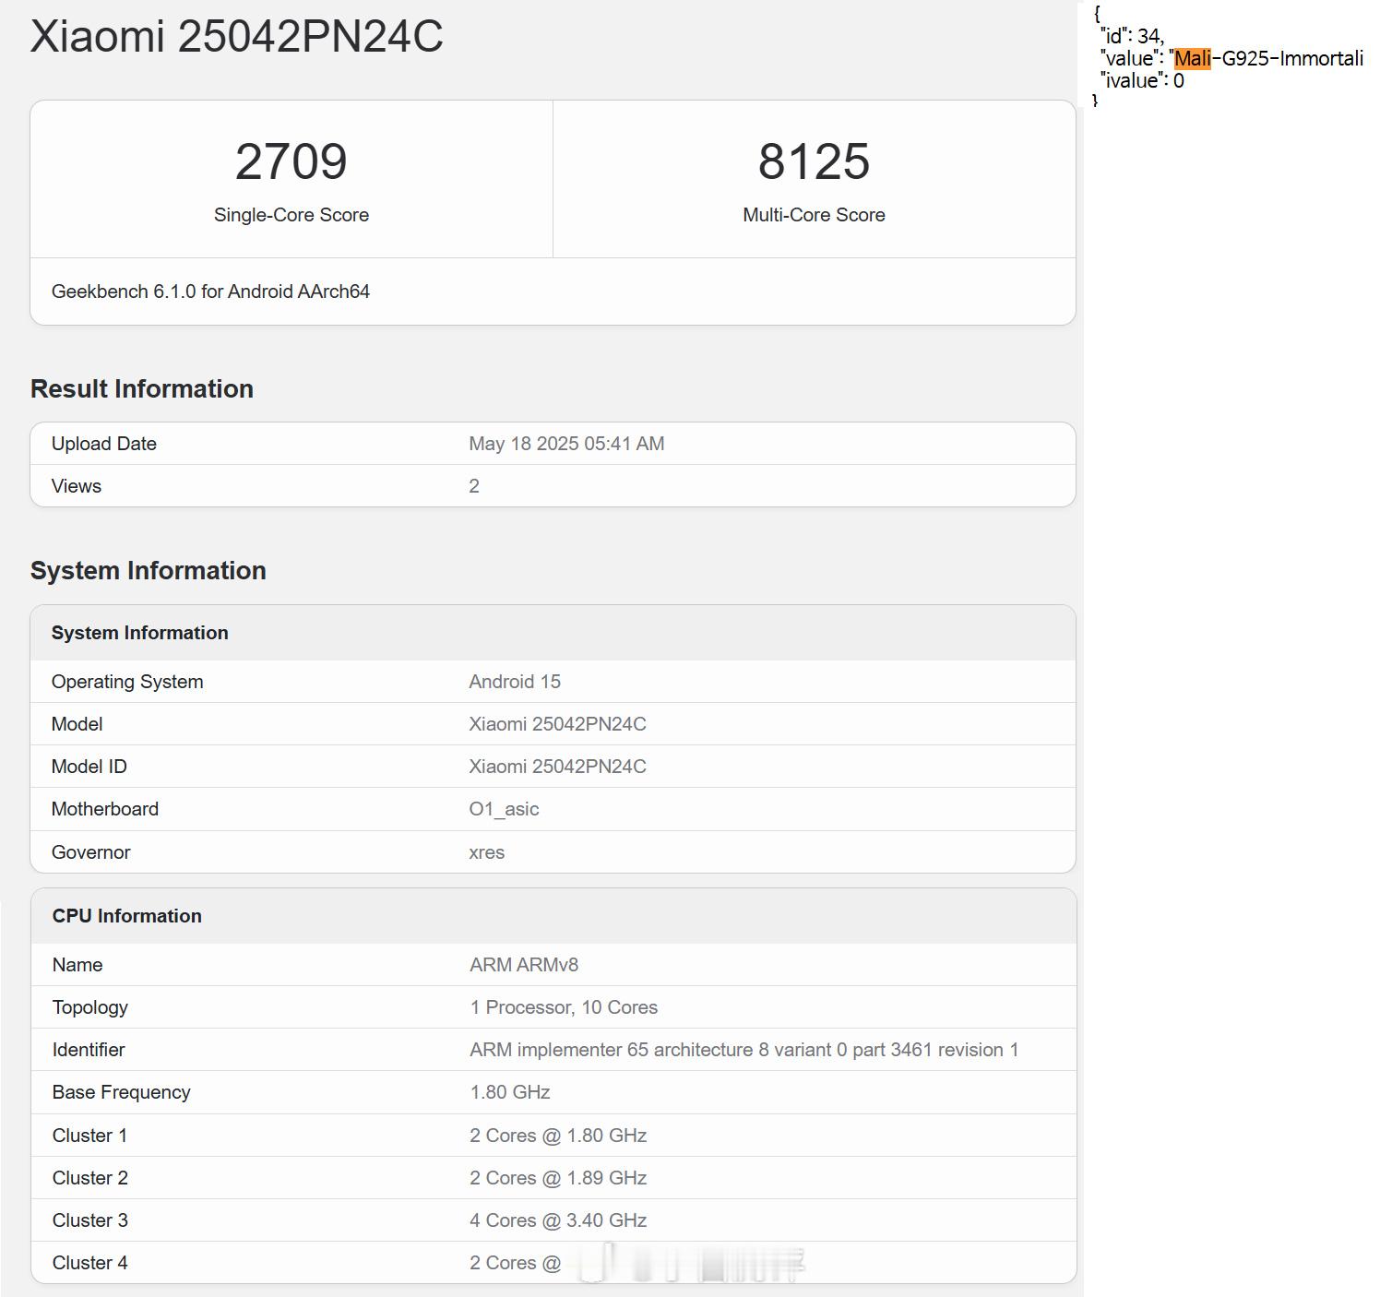Screen dimensions: 1380x1297
Task: Click the Android 15 operating system value
Action: 515,682
